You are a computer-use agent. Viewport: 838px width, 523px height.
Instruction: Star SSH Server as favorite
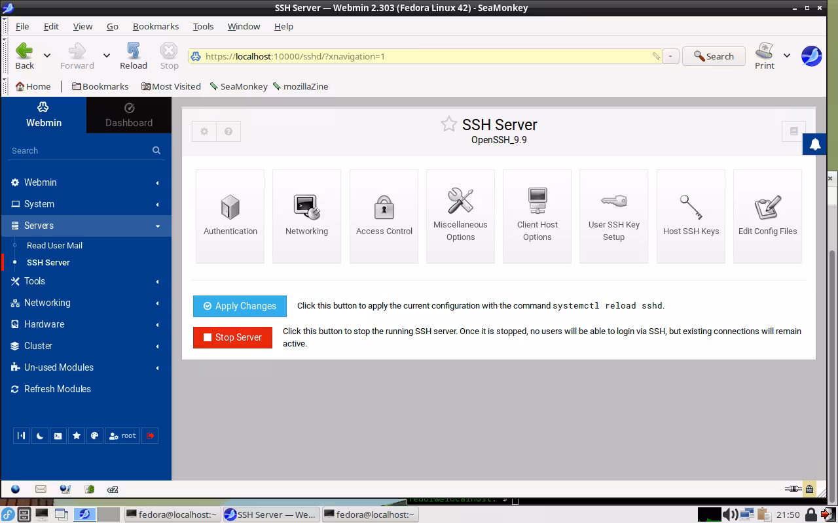[448, 124]
